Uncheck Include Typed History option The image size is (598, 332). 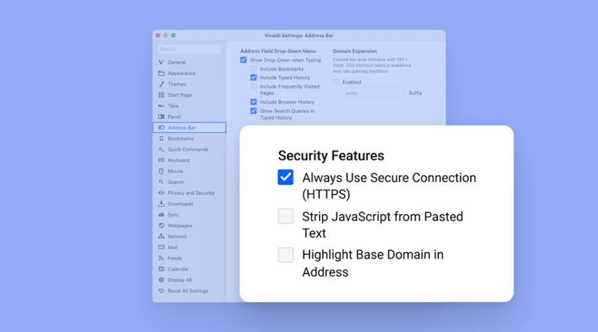coord(254,78)
